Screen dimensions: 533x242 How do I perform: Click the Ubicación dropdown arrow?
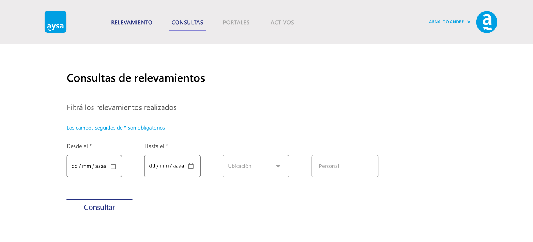pos(278,167)
